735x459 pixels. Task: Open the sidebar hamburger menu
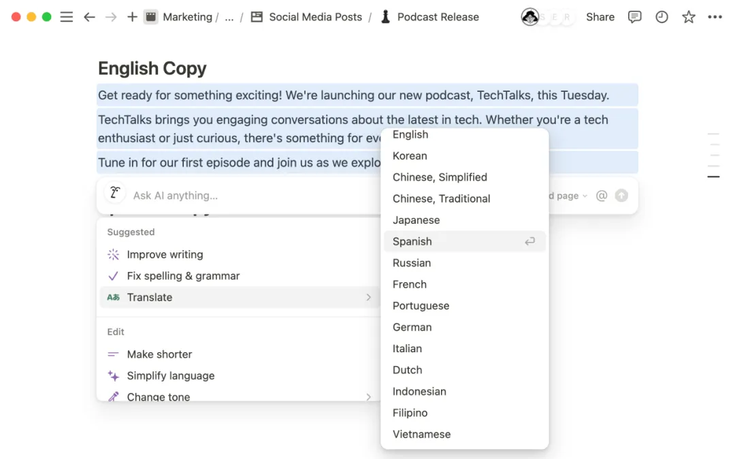[x=67, y=17]
